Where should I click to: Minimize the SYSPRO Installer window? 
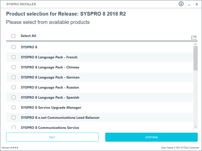point(189,4)
